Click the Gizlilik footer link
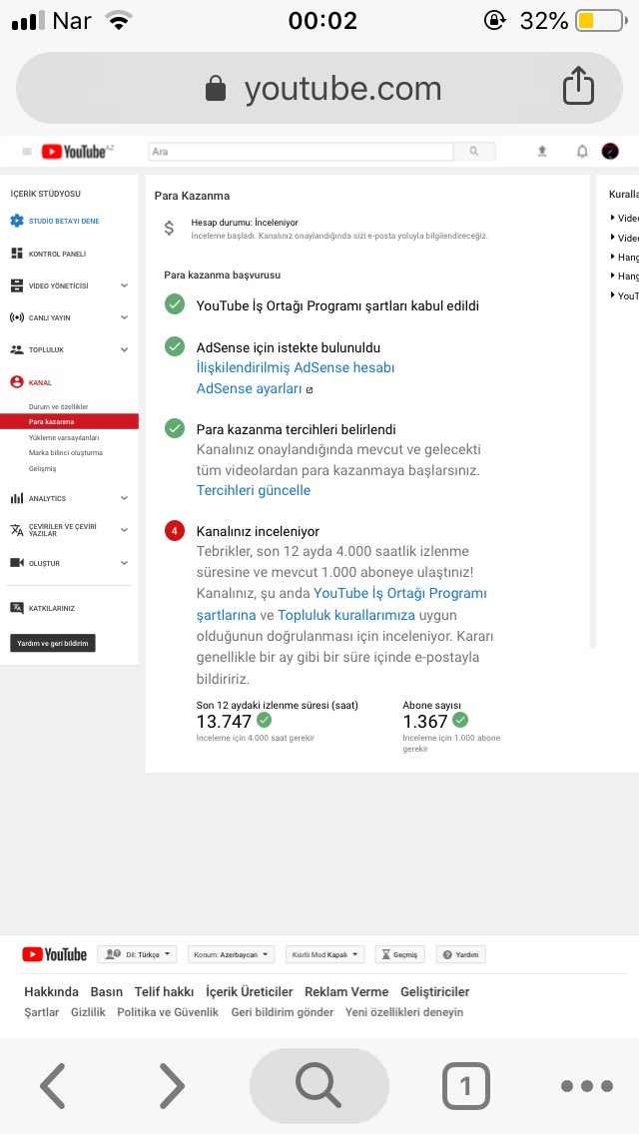 point(88,1012)
